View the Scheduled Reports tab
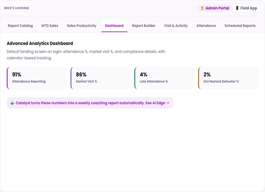Image resolution: width=265 pixels, height=192 pixels. pos(240,26)
